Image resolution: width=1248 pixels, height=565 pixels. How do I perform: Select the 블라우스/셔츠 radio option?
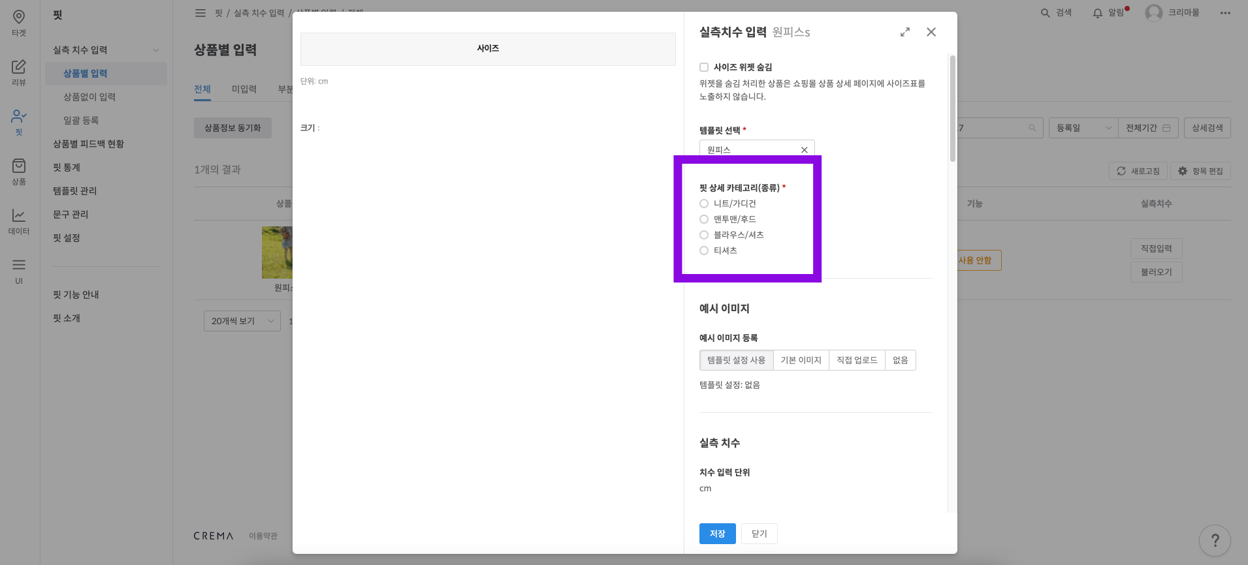click(704, 235)
